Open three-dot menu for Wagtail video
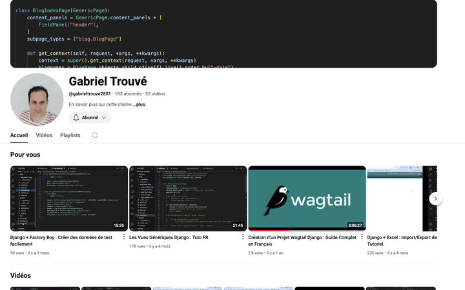The width and height of the screenshot is (465, 290). click(362, 237)
